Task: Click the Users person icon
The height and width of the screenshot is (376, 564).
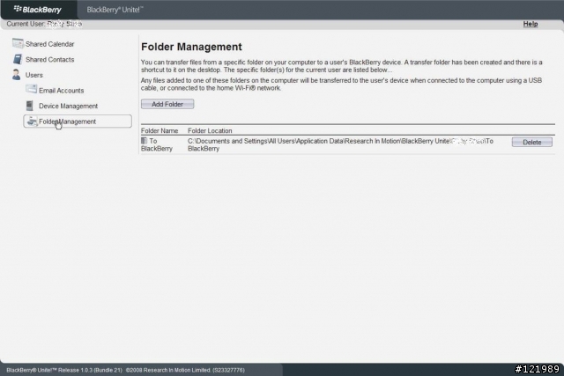Action: tap(16, 75)
